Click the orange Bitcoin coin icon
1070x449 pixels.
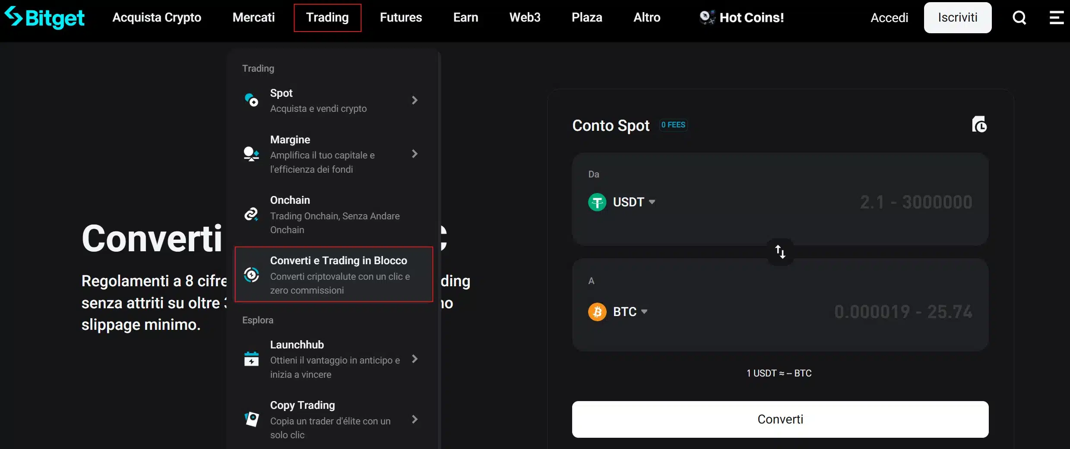597,312
